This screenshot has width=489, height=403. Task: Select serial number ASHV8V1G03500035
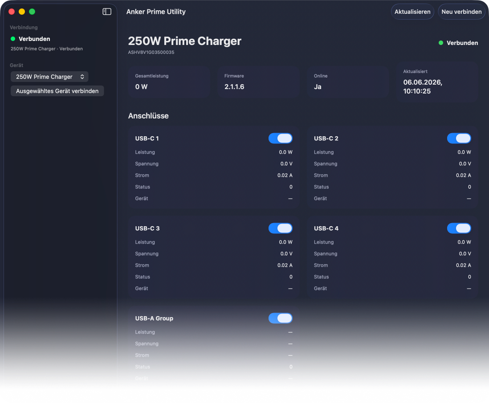coord(151,53)
